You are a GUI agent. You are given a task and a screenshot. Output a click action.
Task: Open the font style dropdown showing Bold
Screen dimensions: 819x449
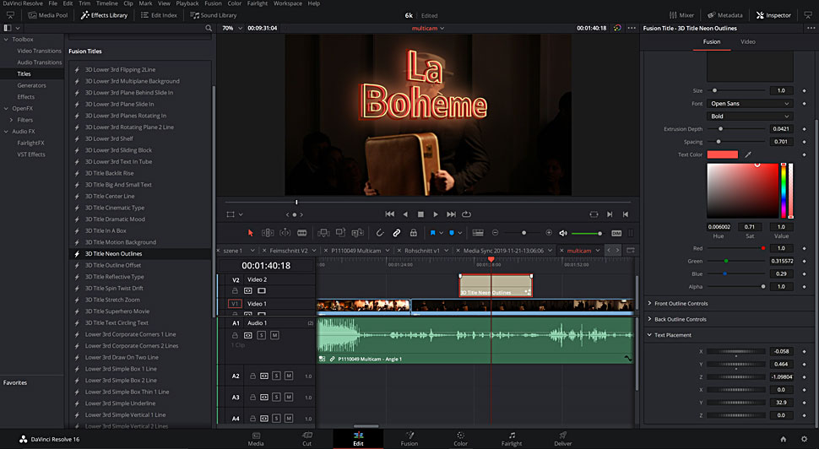[750, 116]
